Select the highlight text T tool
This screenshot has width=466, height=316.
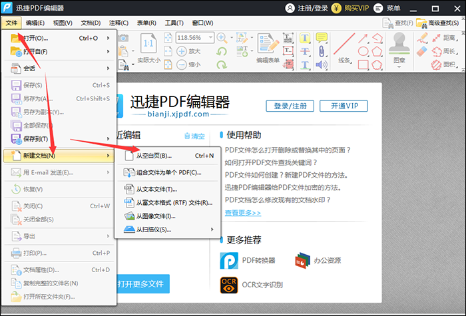coord(305,38)
